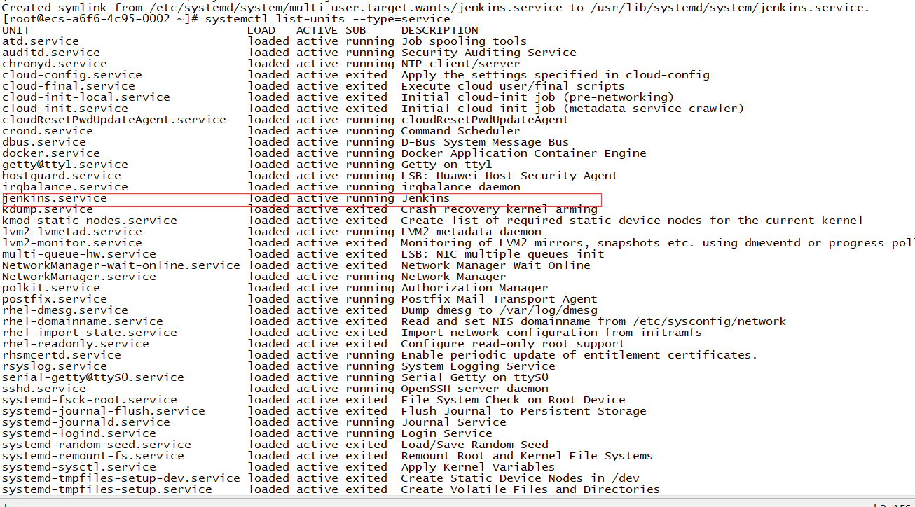Select the cloudResetPwdUpdateAgent.service unit name

point(114,120)
